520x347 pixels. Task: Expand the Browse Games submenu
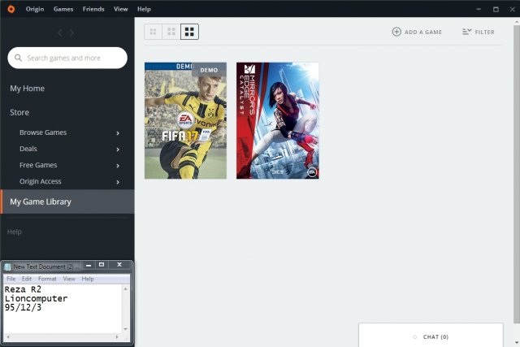[x=118, y=132]
